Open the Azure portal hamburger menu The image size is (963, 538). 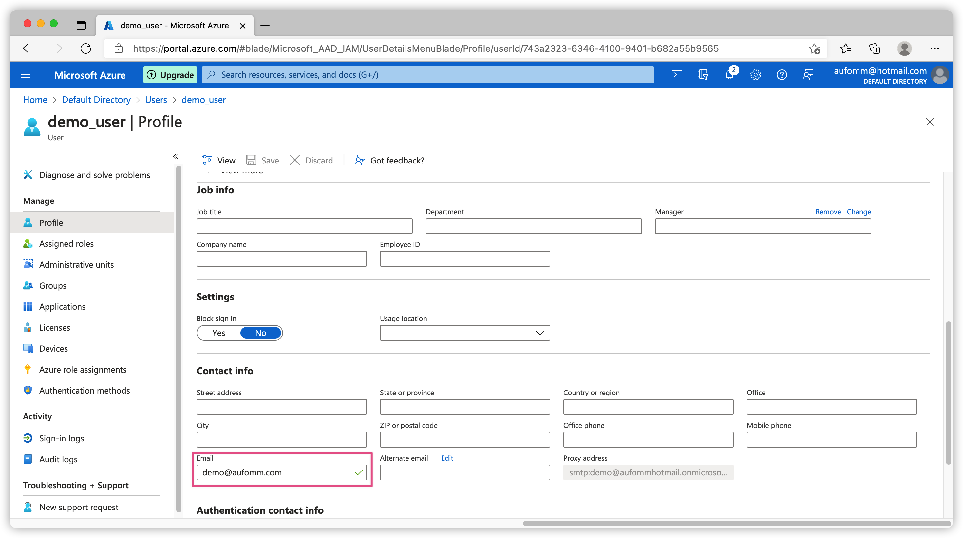[26, 75]
